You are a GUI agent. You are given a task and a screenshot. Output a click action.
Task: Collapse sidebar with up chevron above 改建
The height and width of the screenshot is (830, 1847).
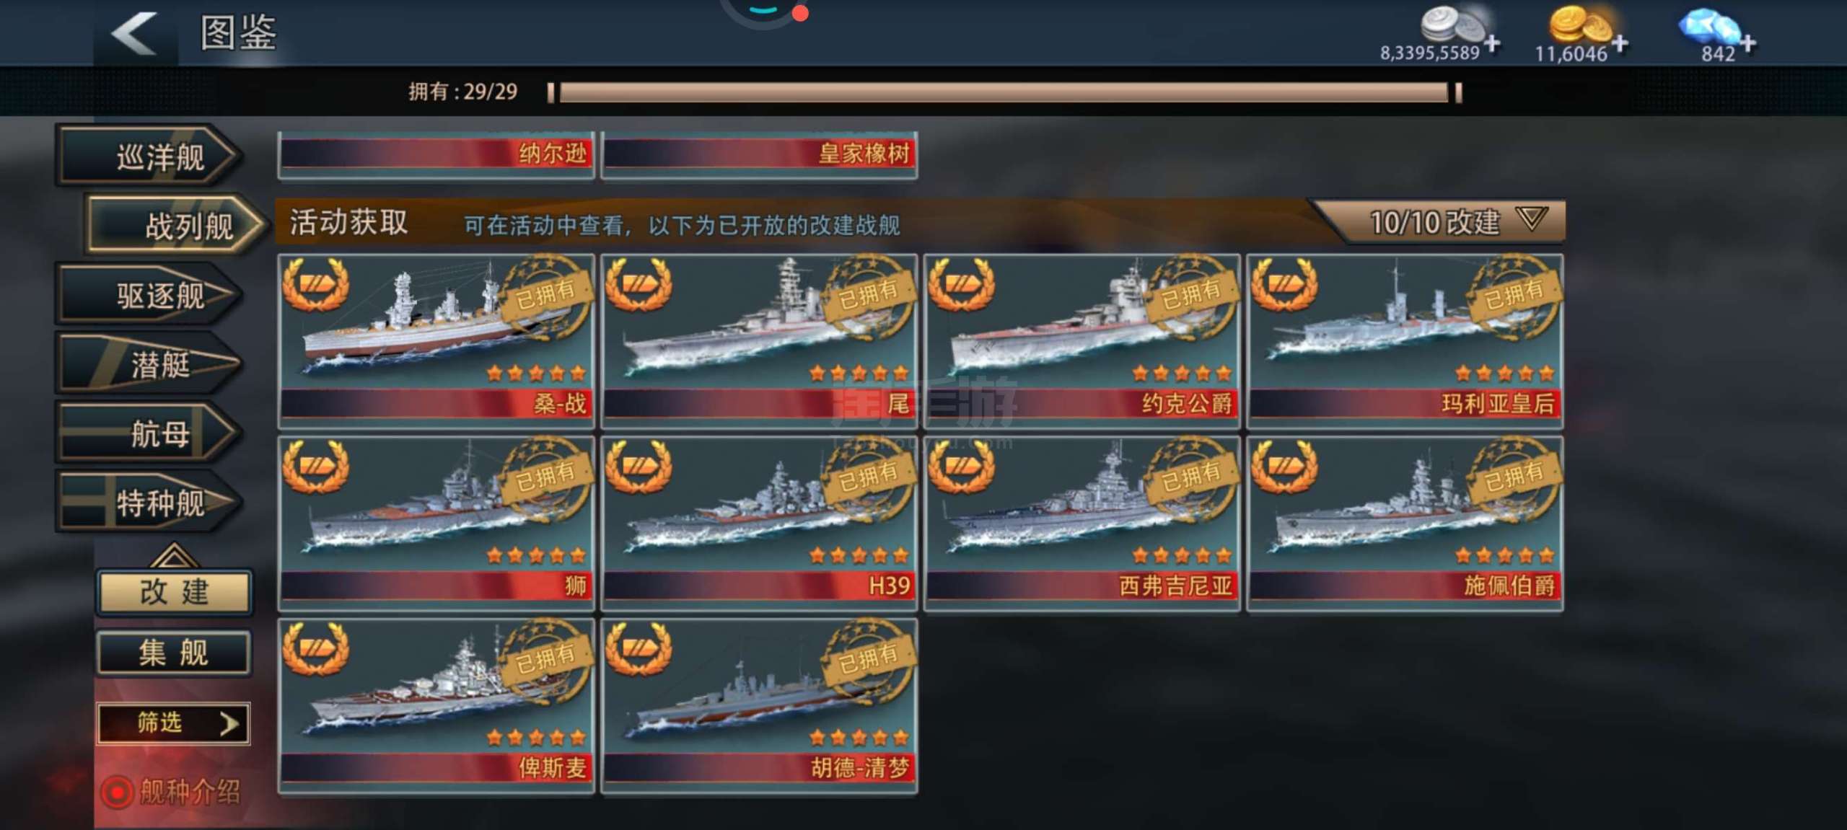[x=174, y=555]
